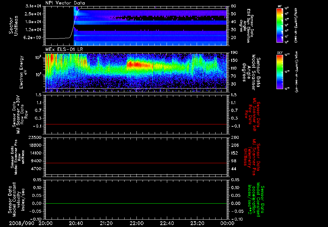
Task: Click the NF color scale bar
Action: coord(280,25)
